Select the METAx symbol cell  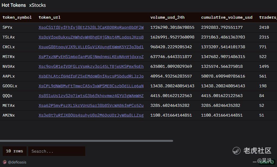pos(9,105)
